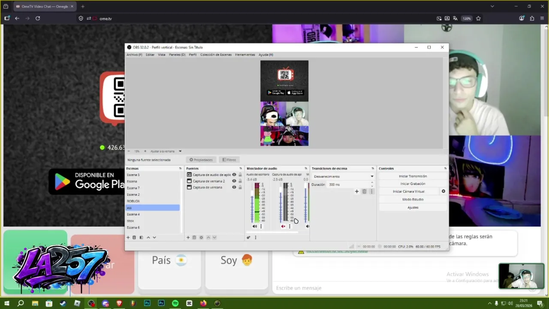Add a new source with the Fuentes plus icon

[x=188, y=237]
